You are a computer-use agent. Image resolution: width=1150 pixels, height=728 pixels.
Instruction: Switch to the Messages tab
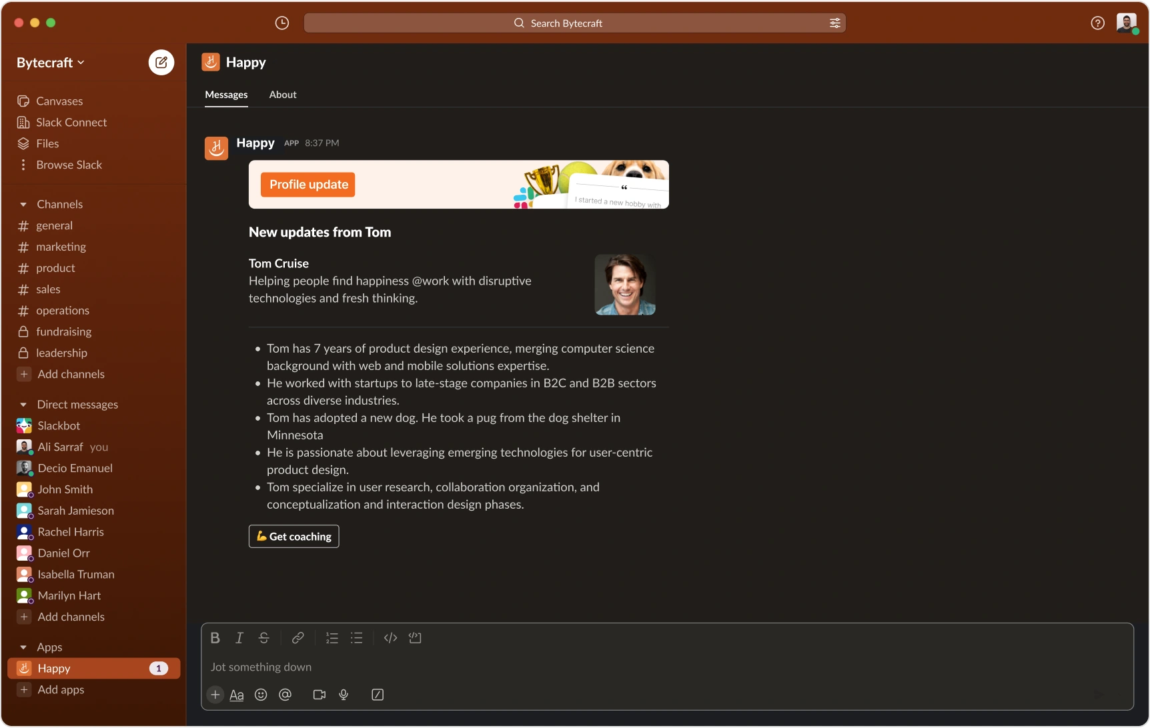point(226,95)
